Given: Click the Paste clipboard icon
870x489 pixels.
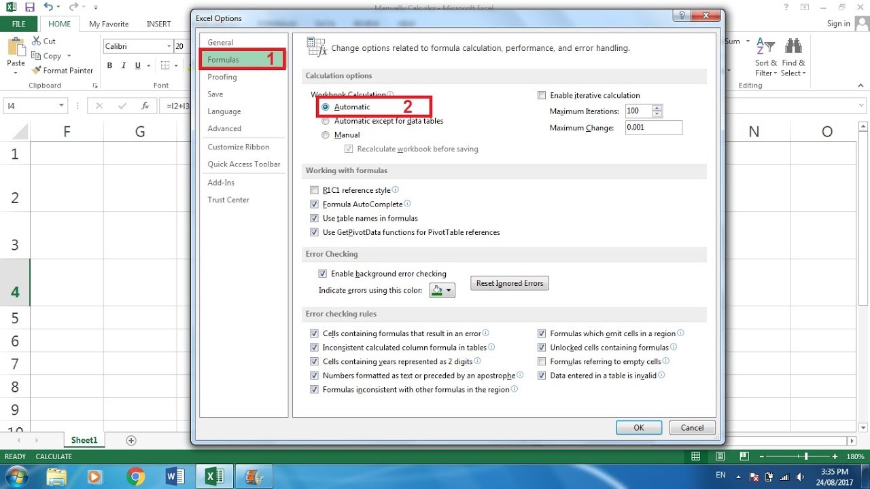Looking at the screenshot, I should pyautogui.click(x=16, y=47).
